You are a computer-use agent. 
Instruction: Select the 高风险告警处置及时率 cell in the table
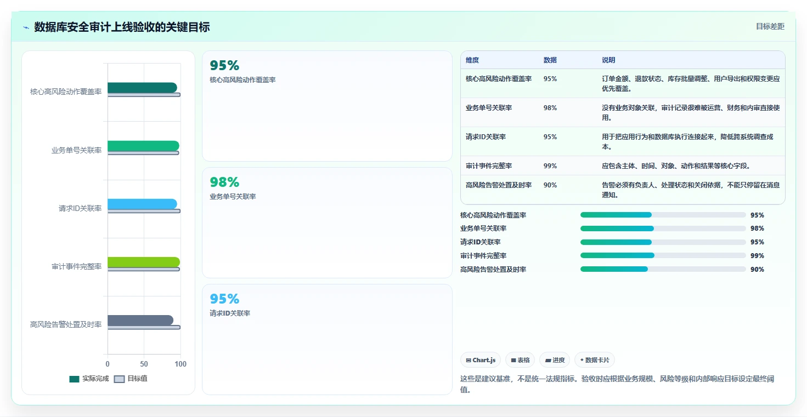click(x=499, y=185)
